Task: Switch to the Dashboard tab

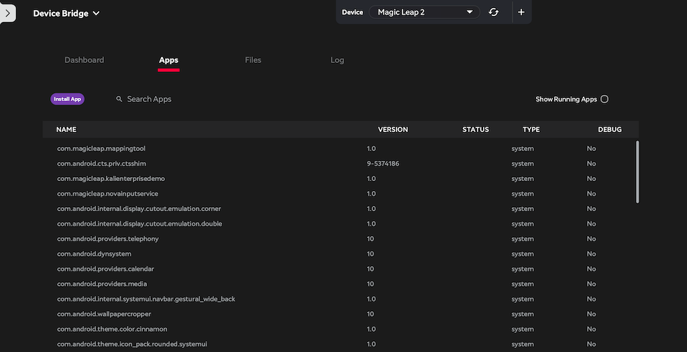Action: tap(84, 60)
